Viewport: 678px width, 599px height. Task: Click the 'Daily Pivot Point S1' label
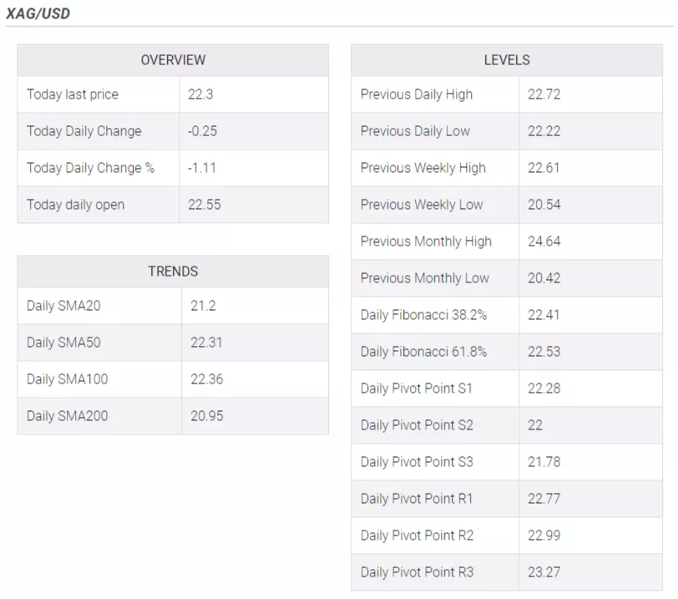[x=417, y=388]
